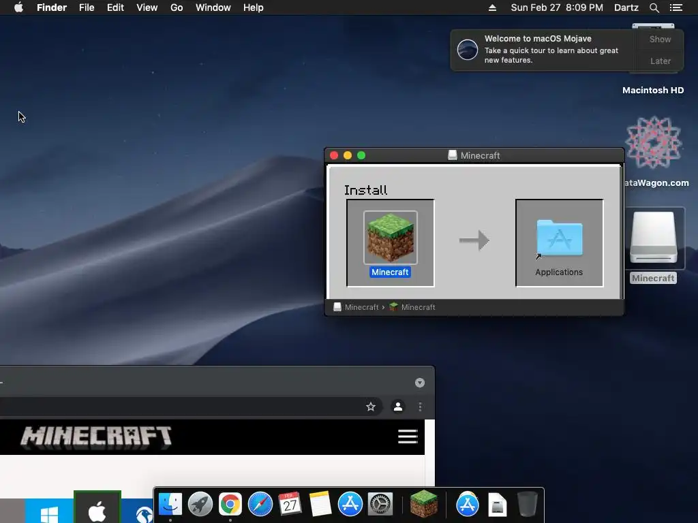Open hamburger menu on Minecraft website
Viewport: 698px width, 523px height.
pyautogui.click(x=408, y=437)
